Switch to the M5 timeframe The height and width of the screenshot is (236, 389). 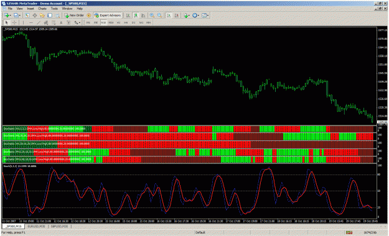96,23
